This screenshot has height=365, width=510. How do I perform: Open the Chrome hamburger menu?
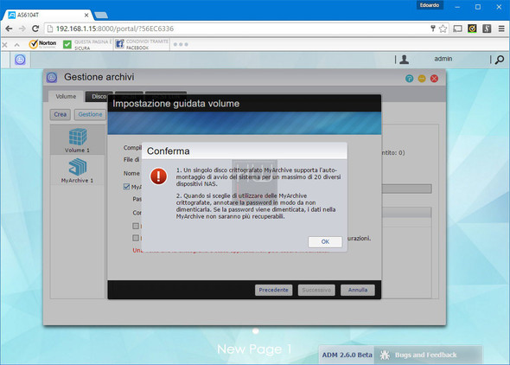point(501,29)
